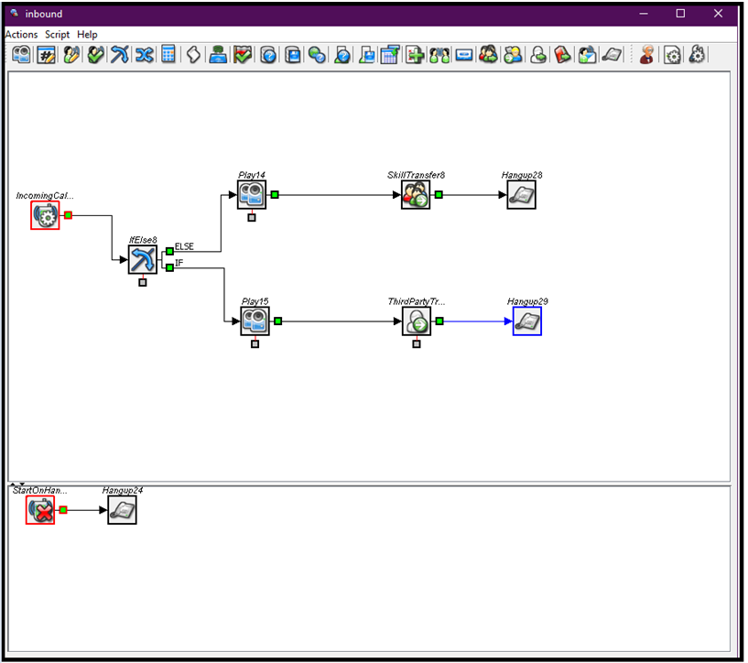Click the gray exception port below Play15

255,344
